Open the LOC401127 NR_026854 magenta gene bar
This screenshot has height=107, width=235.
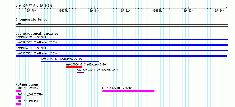[x=128, y=91]
